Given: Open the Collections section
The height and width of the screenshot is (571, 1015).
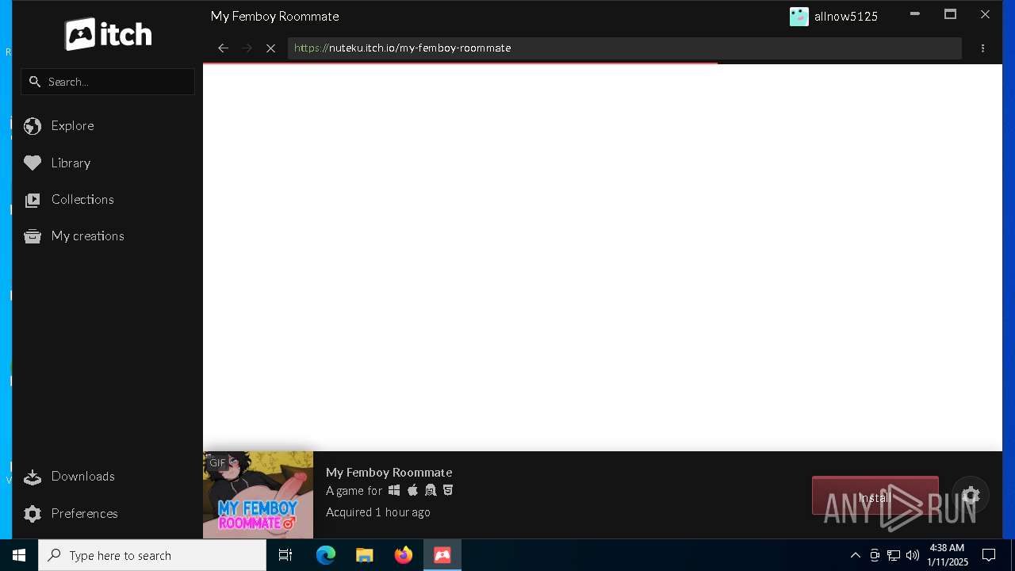Looking at the screenshot, I should tap(82, 199).
